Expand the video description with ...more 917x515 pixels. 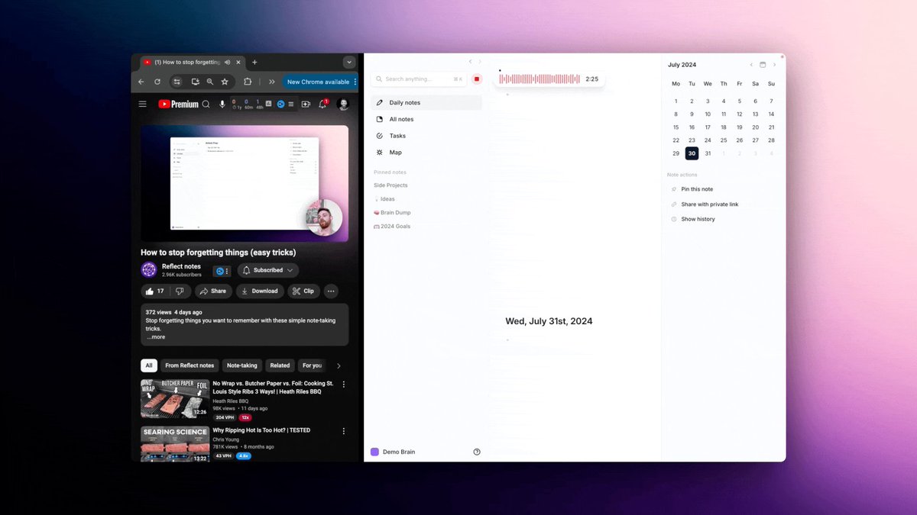[156, 336]
